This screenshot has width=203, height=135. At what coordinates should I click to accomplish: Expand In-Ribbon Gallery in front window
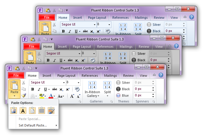tap(92, 89)
